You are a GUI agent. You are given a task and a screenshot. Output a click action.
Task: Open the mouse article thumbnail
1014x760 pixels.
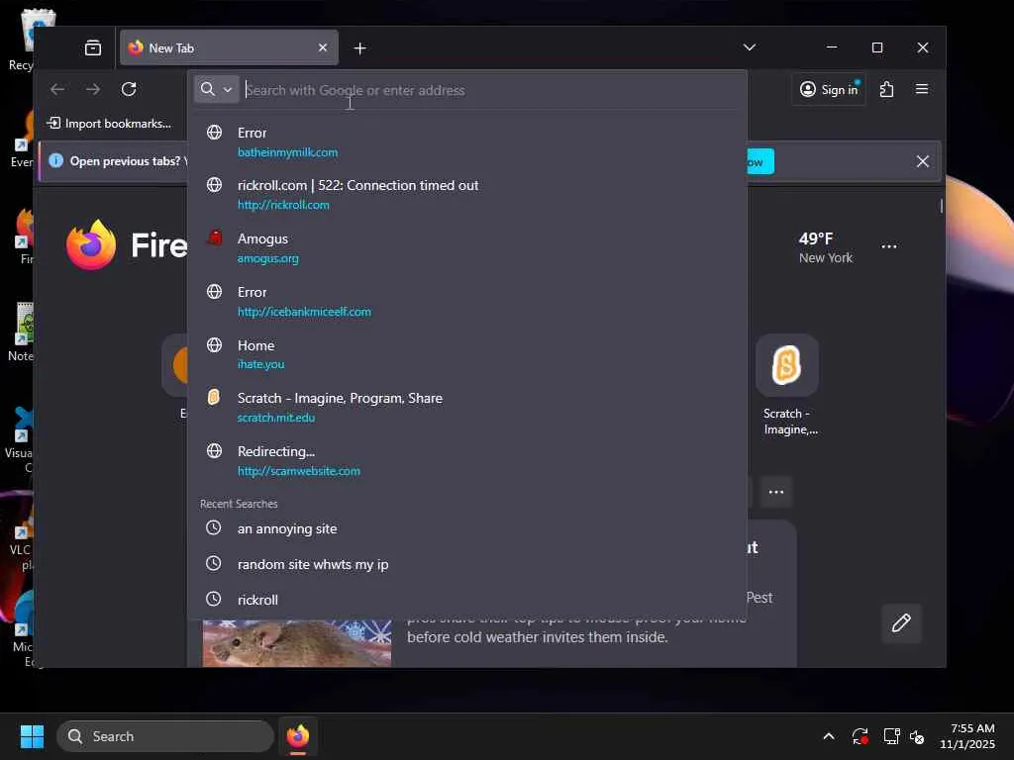(x=297, y=643)
